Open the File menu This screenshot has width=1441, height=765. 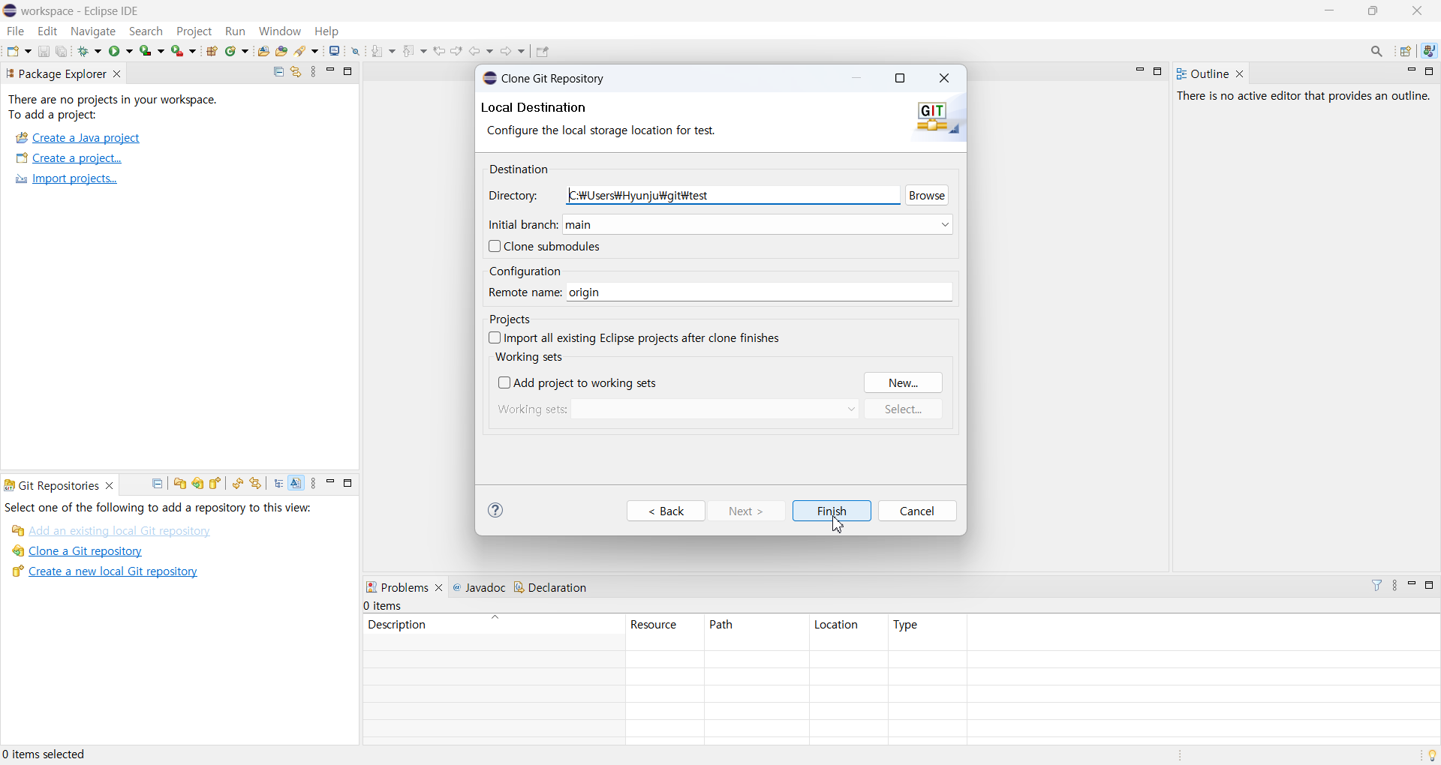16,31
